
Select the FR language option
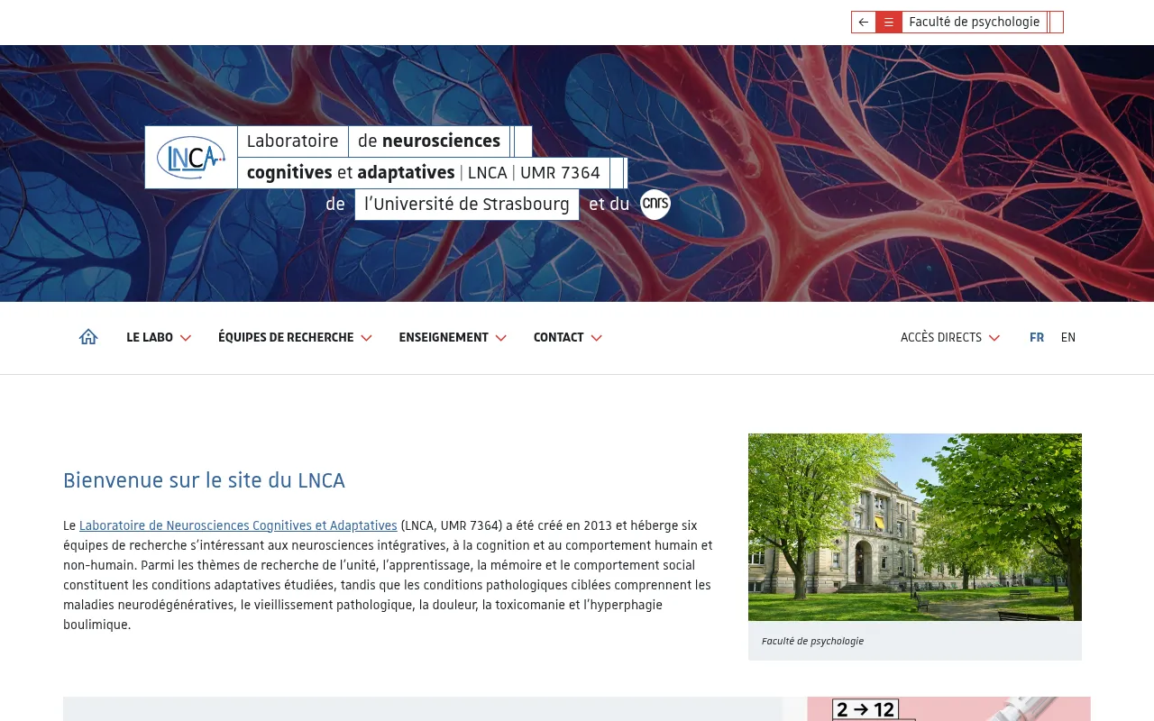(1037, 338)
